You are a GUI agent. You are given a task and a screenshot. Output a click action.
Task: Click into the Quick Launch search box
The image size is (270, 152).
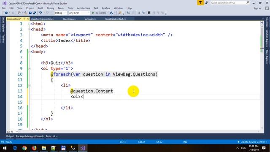tap(229, 3)
